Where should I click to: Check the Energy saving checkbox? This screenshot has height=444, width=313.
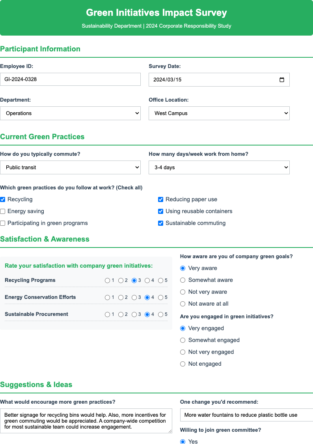coord(3,211)
